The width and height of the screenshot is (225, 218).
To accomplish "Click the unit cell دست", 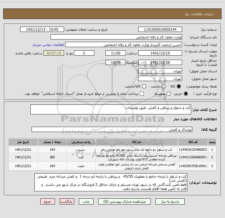I will (81, 150).
